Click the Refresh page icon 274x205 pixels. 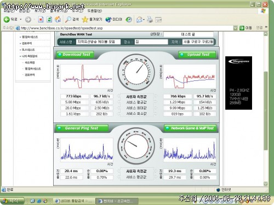coord(49,19)
